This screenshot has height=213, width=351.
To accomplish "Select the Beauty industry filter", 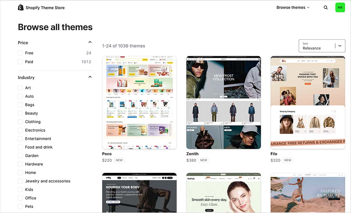I will click(x=20, y=113).
